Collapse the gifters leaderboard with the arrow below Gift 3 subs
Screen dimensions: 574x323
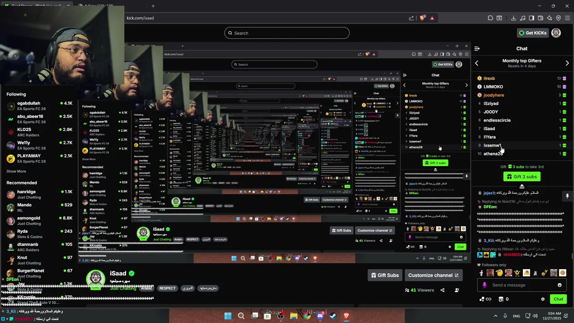[522, 186]
